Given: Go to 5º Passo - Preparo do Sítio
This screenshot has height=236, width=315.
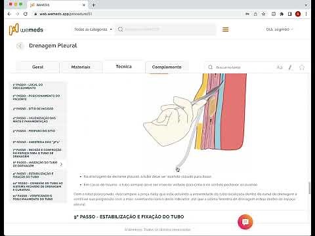Looking at the screenshot, I should pyautogui.click(x=37, y=131).
